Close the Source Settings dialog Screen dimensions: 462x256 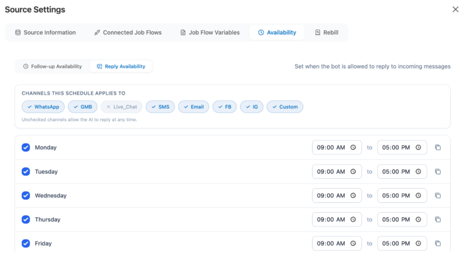click(455, 9)
